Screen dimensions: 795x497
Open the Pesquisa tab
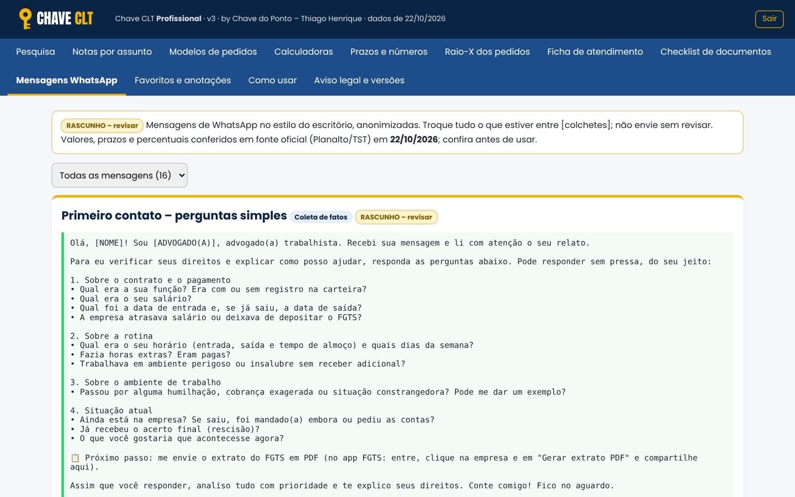click(35, 52)
